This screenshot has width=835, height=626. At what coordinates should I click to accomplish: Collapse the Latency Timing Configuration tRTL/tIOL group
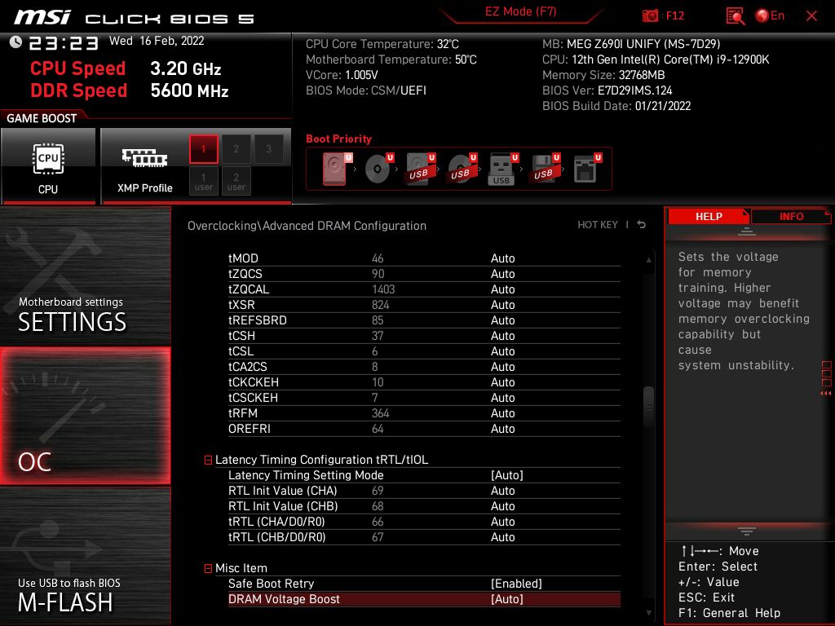click(208, 460)
